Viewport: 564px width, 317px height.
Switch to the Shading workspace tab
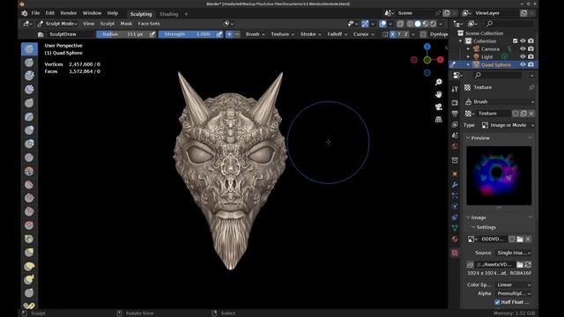(168, 14)
